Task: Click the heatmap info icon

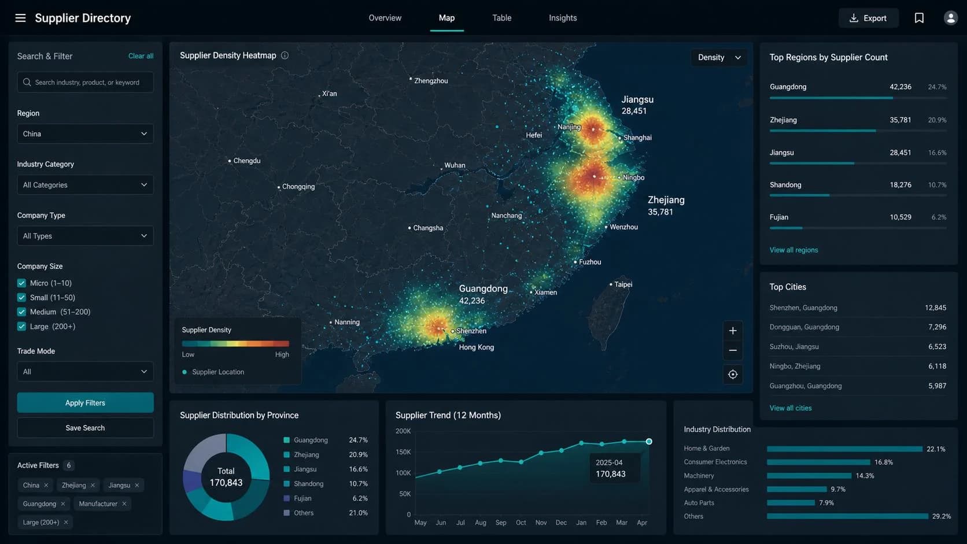Action: [x=285, y=55]
